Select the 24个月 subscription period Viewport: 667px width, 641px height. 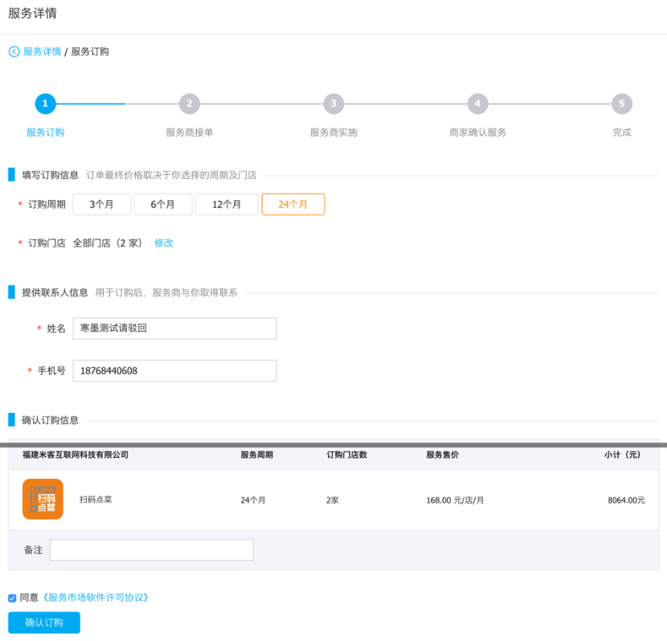click(x=293, y=205)
